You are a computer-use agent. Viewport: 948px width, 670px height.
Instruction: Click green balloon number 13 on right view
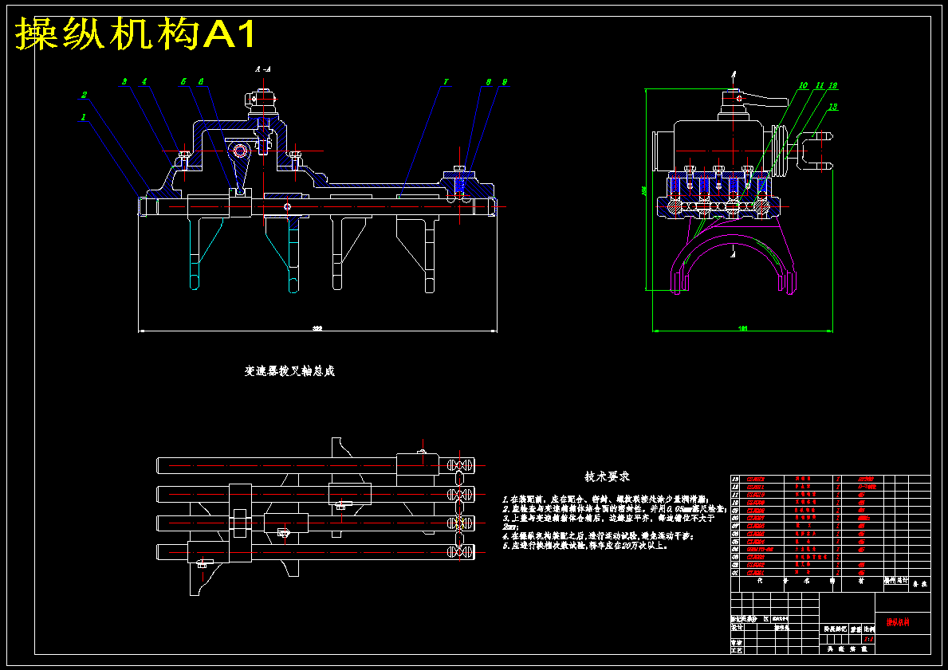point(833,107)
